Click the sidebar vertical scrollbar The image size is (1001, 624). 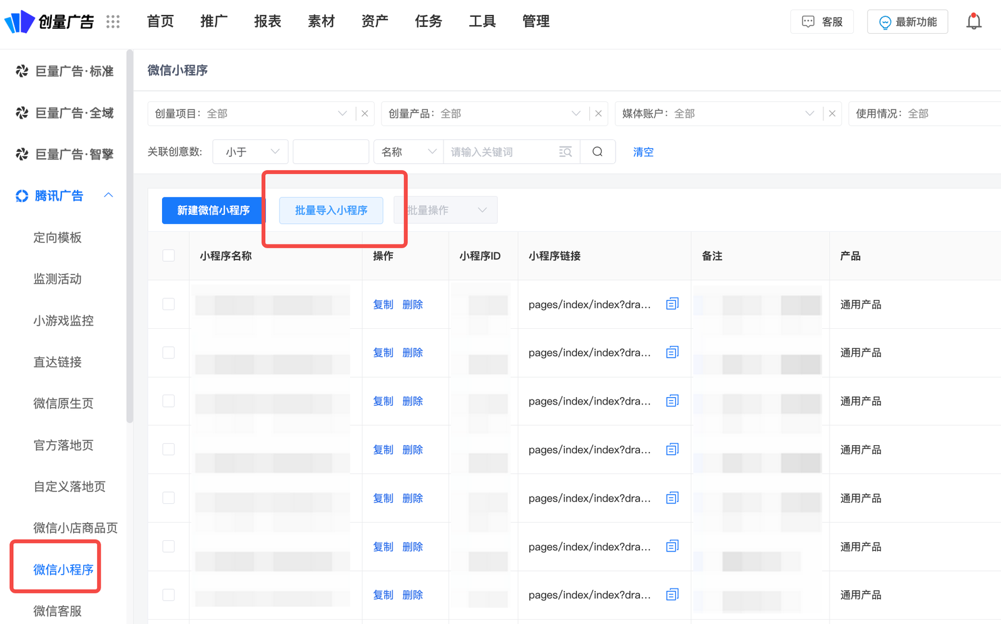[x=130, y=236]
